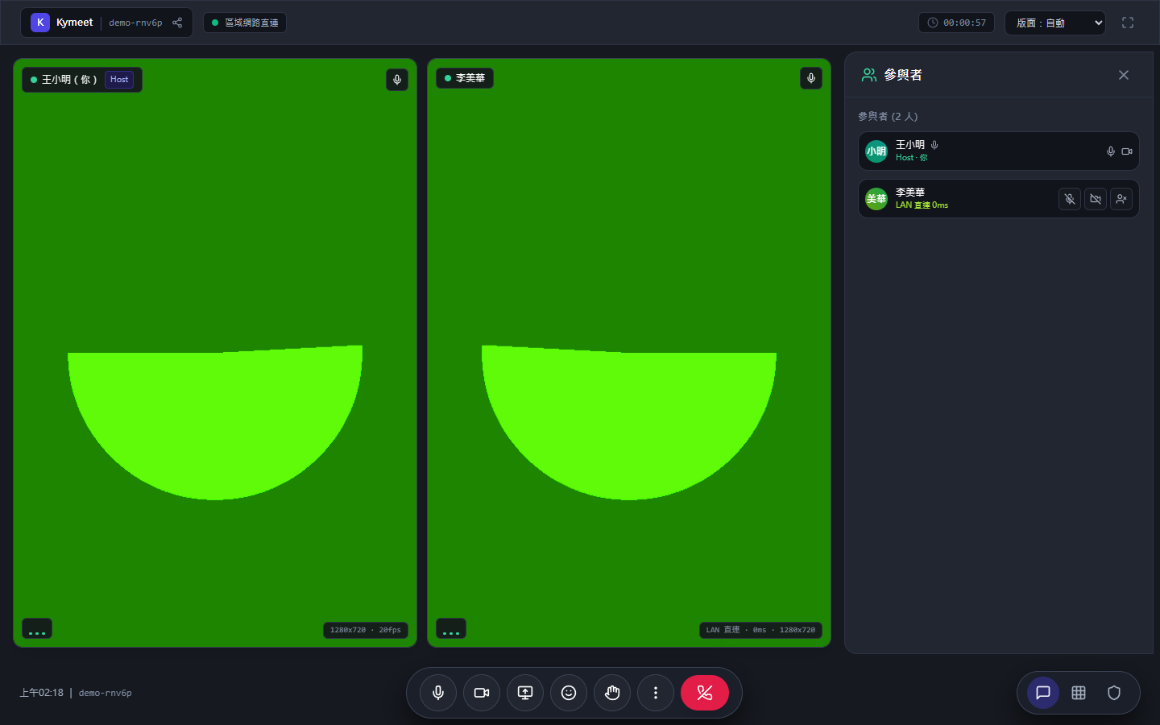The height and width of the screenshot is (725, 1160).
Task: Toggle your camera in the bottom toolbar
Action: tap(482, 693)
